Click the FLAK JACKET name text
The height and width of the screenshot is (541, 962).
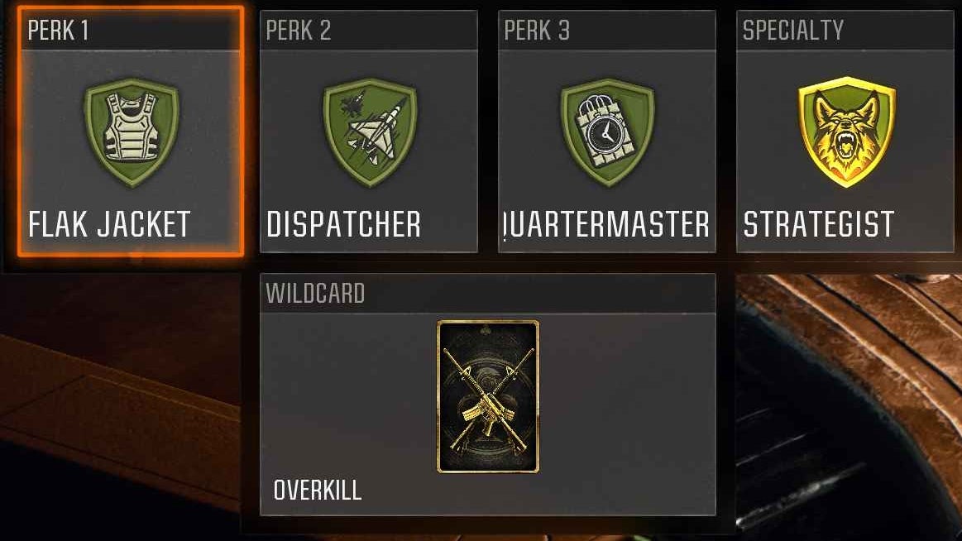tap(109, 224)
